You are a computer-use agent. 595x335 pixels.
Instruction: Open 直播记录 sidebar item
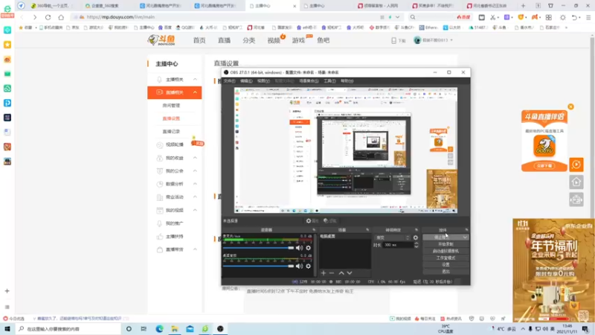pos(171,132)
